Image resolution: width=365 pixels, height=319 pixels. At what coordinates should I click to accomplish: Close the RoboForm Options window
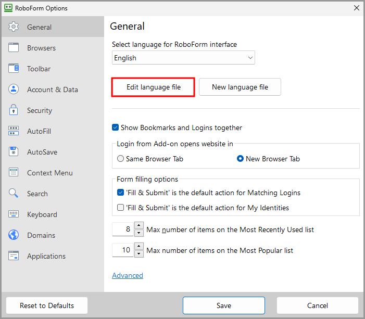356,8
